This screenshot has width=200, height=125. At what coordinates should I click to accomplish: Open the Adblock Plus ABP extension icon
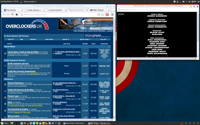tap(107, 15)
